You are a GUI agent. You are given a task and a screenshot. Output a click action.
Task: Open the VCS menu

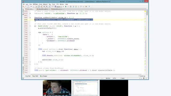tap(57, 4)
